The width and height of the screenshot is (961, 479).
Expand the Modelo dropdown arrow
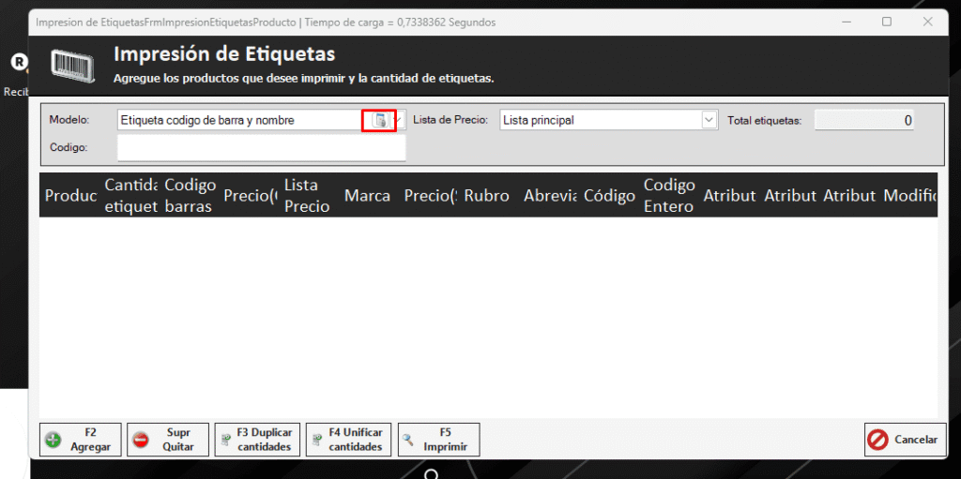click(400, 120)
